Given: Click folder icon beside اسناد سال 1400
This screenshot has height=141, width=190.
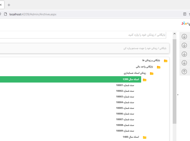Looking at the screenshot, I should pyautogui.click(x=145, y=137).
